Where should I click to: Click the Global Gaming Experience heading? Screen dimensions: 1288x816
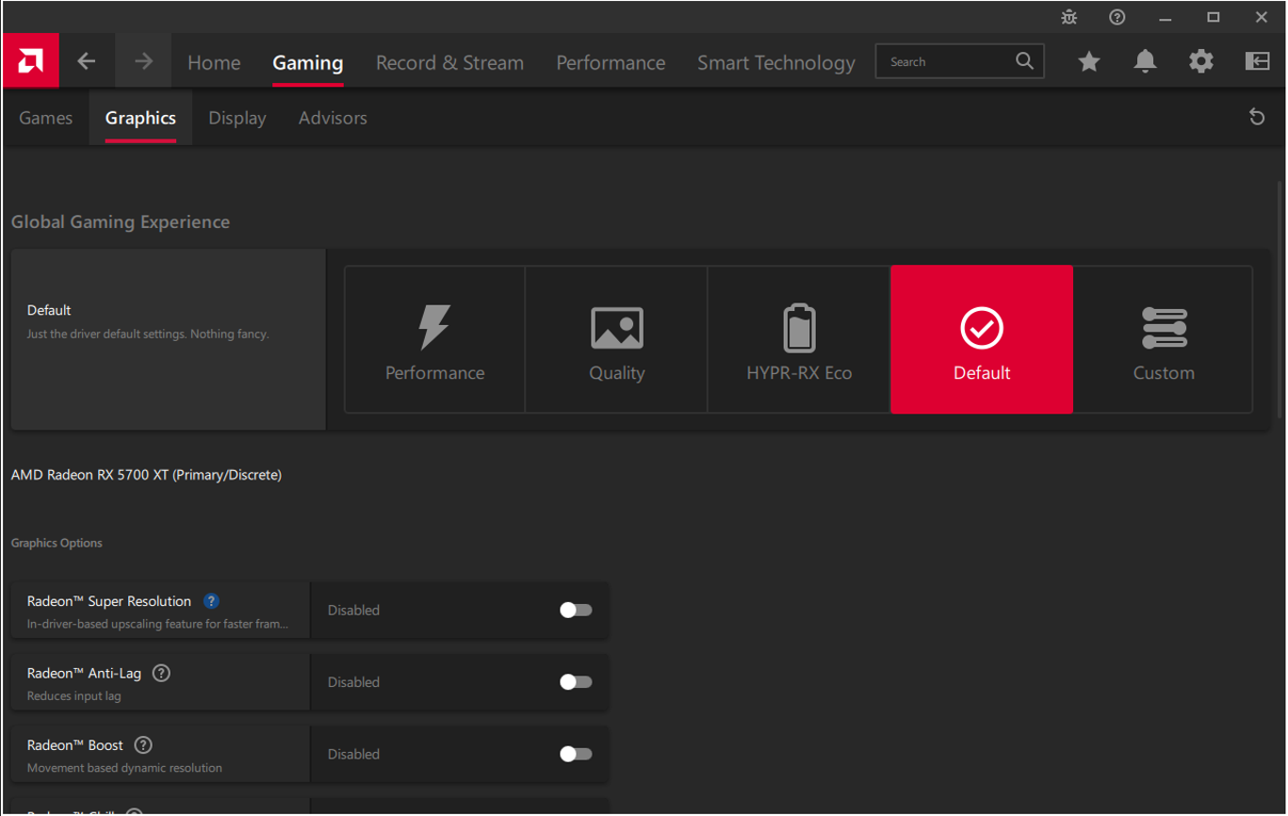pyautogui.click(x=121, y=222)
